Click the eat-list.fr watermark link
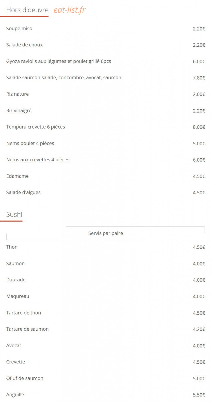This screenshot has height=402, width=212. pyautogui.click(x=69, y=10)
